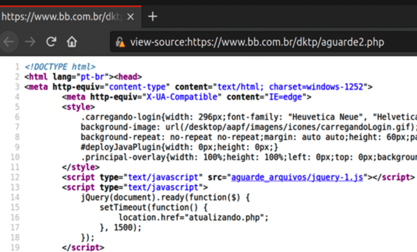Click the opening <style> tag
The height and width of the screenshot is (252, 417).
click(x=78, y=107)
